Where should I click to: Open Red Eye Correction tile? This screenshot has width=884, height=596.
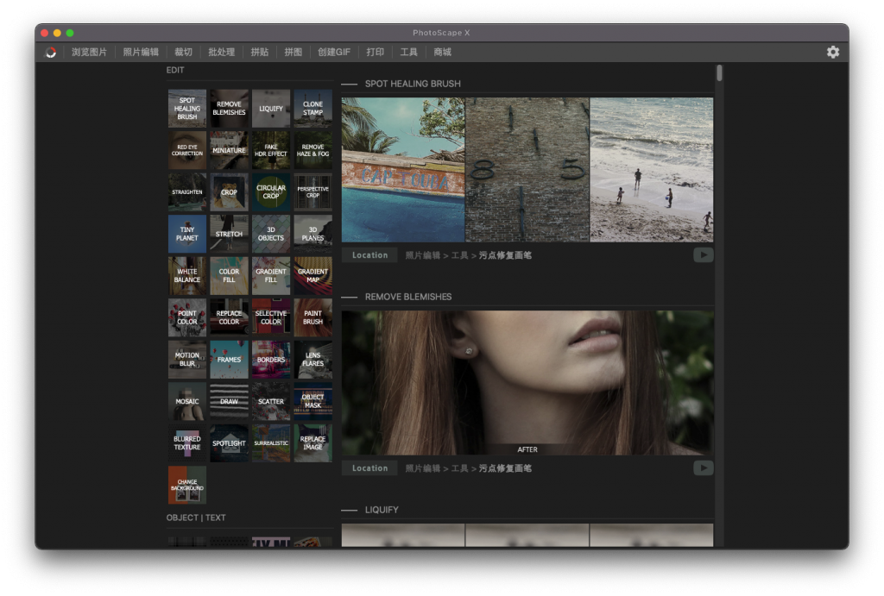(187, 150)
